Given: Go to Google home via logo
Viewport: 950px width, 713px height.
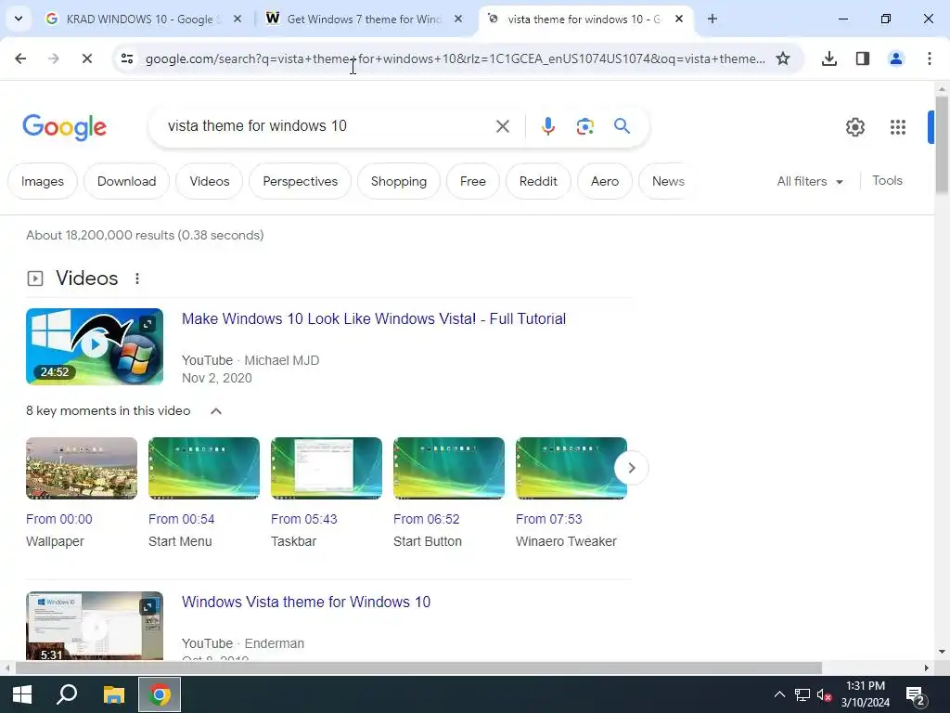Looking at the screenshot, I should click(x=64, y=126).
